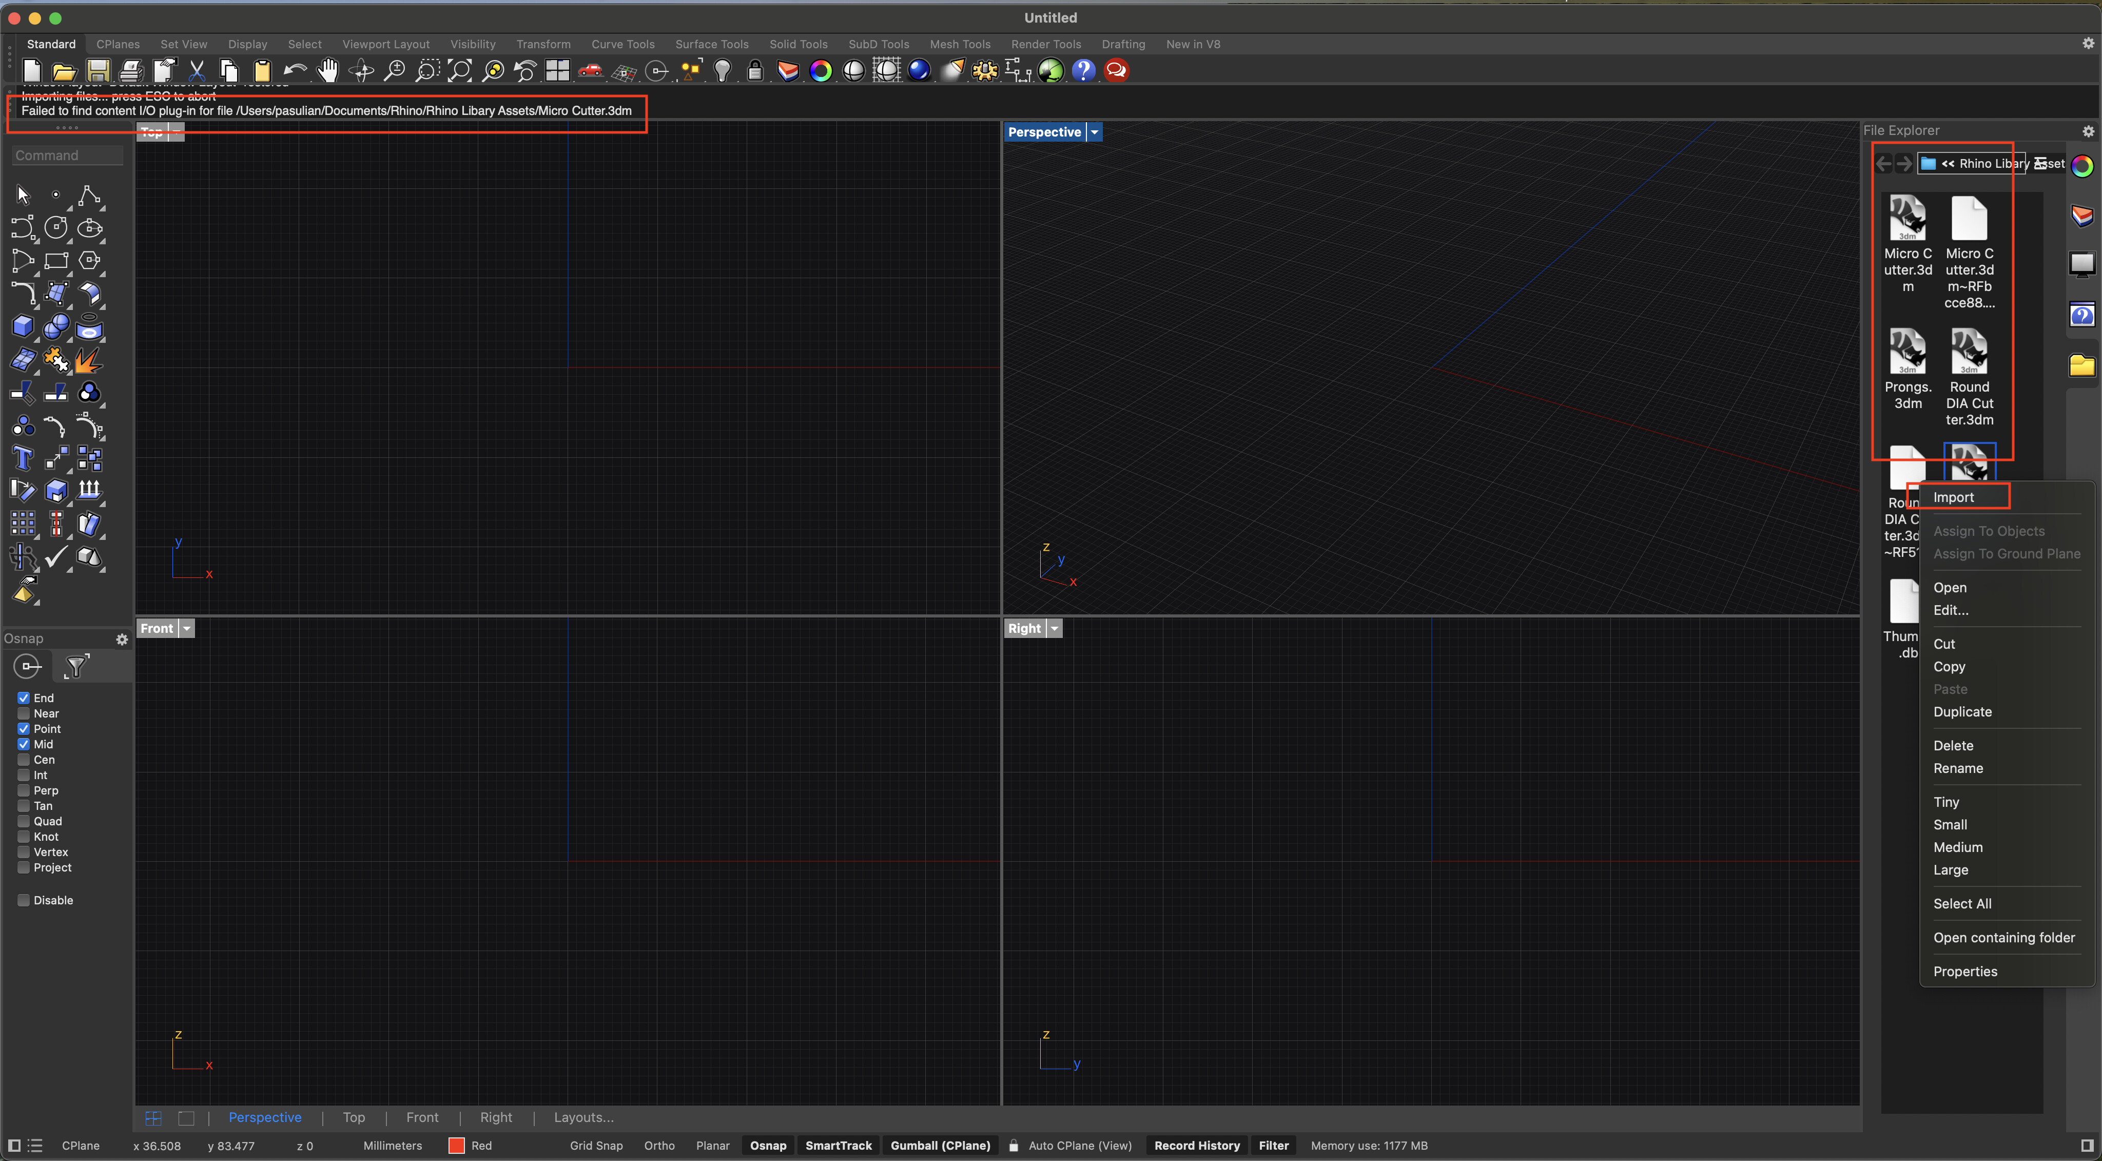
Task: Click the Save floppy disk icon
Action: pos(98,71)
